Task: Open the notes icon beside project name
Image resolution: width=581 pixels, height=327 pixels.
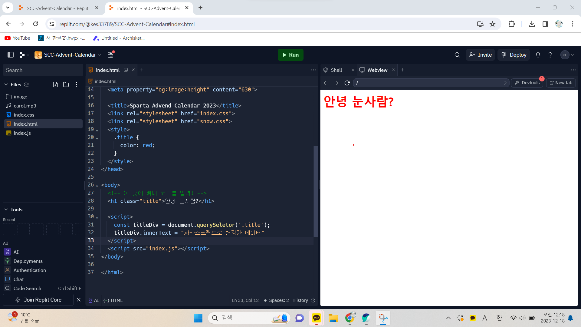Action: pos(110,55)
